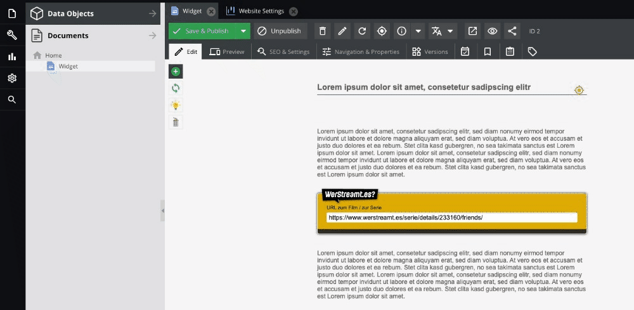
Task: Open the Scheduling calendar tab icon
Action: (x=465, y=52)
